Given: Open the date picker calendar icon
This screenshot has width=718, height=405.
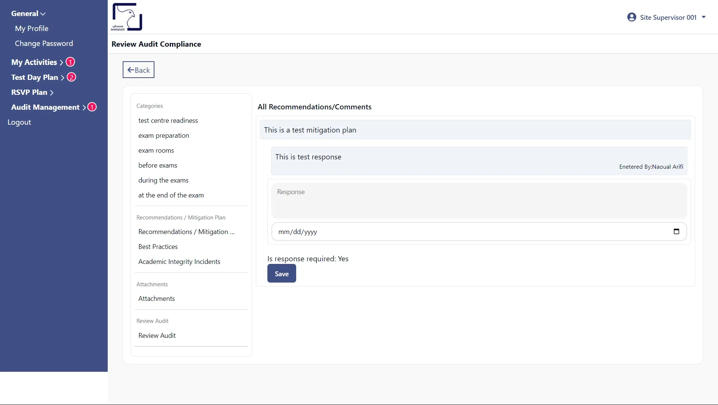Looking at the screenshot, I should (x=676, y=231).
